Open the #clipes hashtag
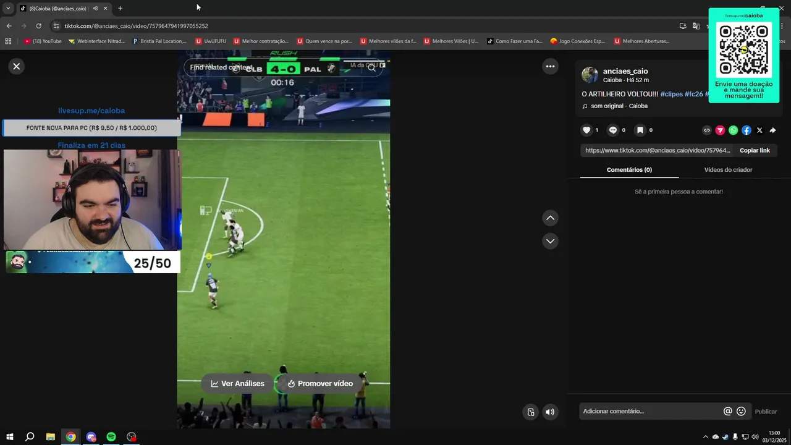791x445 pixels. pos(671,94)
